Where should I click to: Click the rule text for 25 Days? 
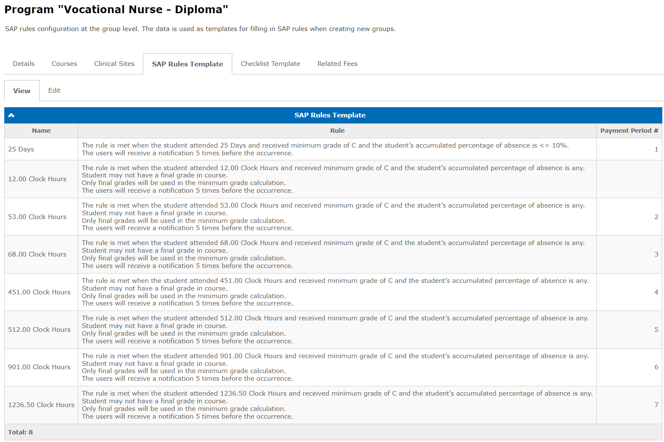coord(325,149)
